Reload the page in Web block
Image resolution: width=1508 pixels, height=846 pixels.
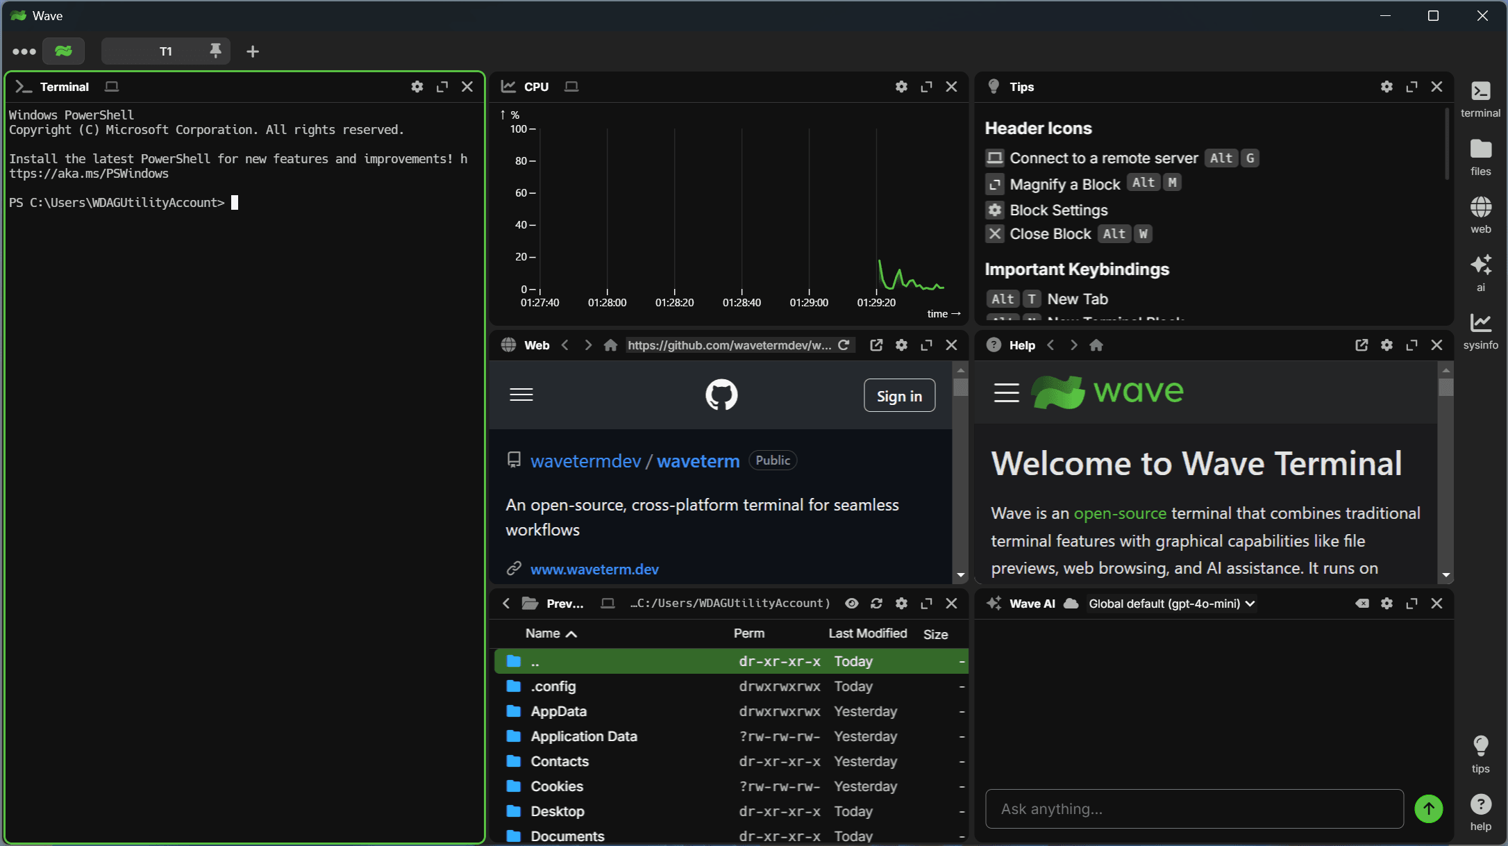[x=844, y=345]
